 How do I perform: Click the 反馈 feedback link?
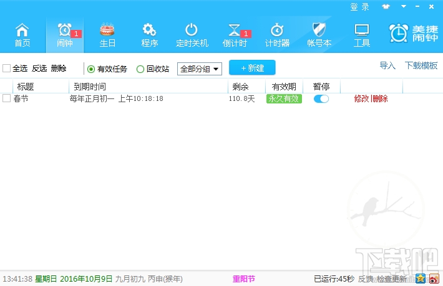click(366, 279)
